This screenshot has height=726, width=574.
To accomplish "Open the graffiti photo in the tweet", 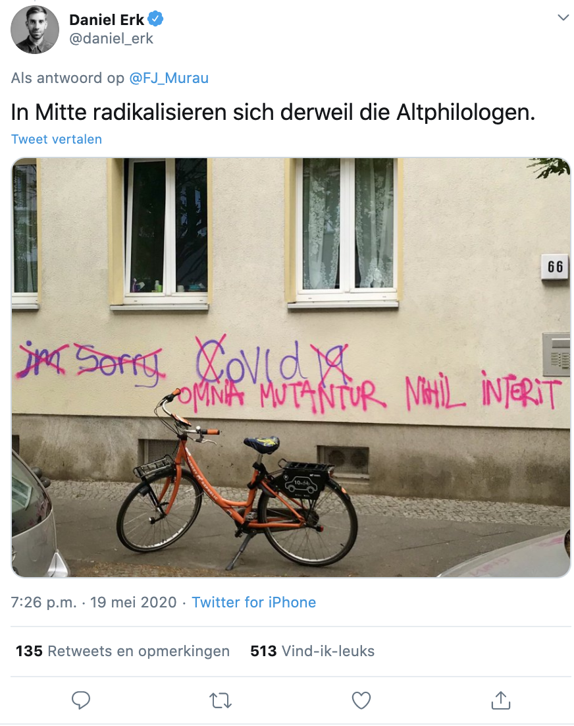I will pos(291,368).
